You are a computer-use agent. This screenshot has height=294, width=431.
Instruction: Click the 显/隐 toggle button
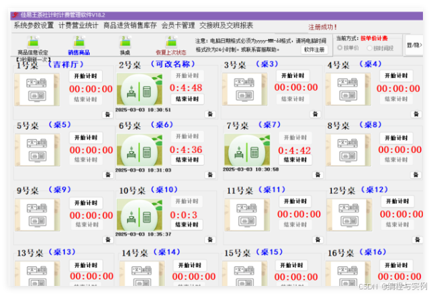pyautogui.click(x=414, y=46)
